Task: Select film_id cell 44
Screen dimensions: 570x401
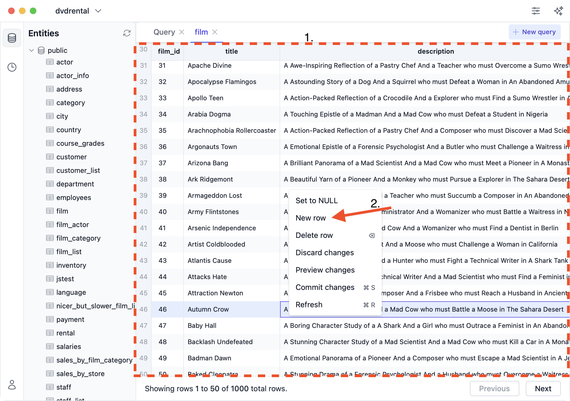Action: coord(168,277)
